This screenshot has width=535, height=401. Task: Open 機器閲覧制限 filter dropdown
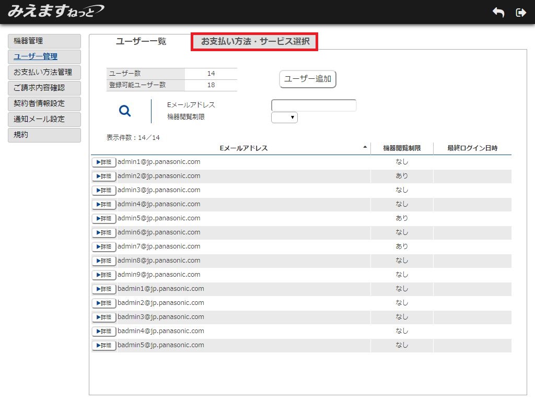tap(284, 117)
